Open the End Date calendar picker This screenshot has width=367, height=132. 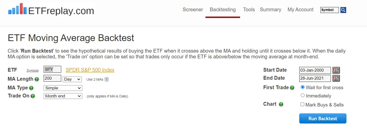pyautogui.click(x=336, y=78)
